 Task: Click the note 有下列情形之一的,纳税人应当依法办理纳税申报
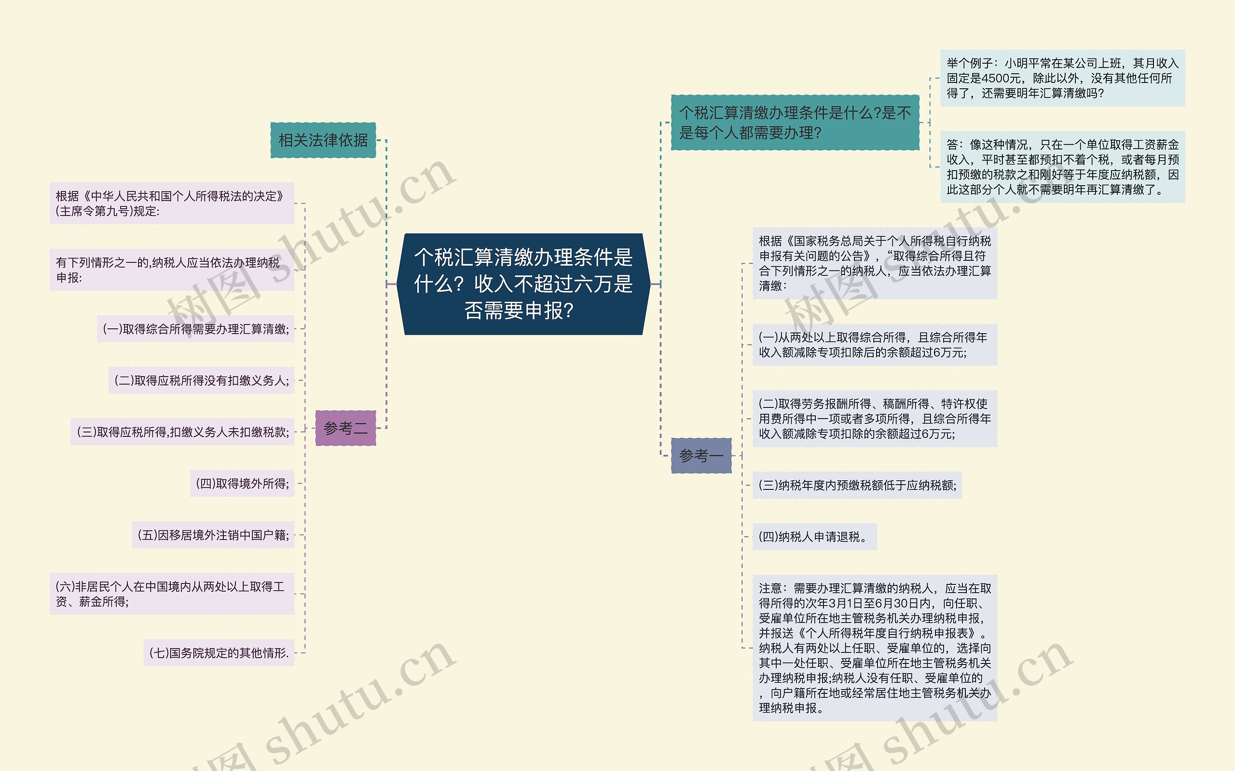pyautogui.click(x=172, y=270)
